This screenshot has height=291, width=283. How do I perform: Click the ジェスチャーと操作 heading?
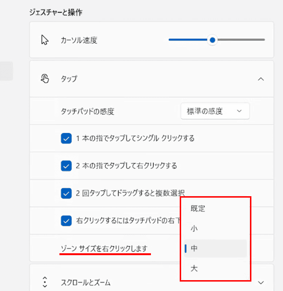click(56, 12)
